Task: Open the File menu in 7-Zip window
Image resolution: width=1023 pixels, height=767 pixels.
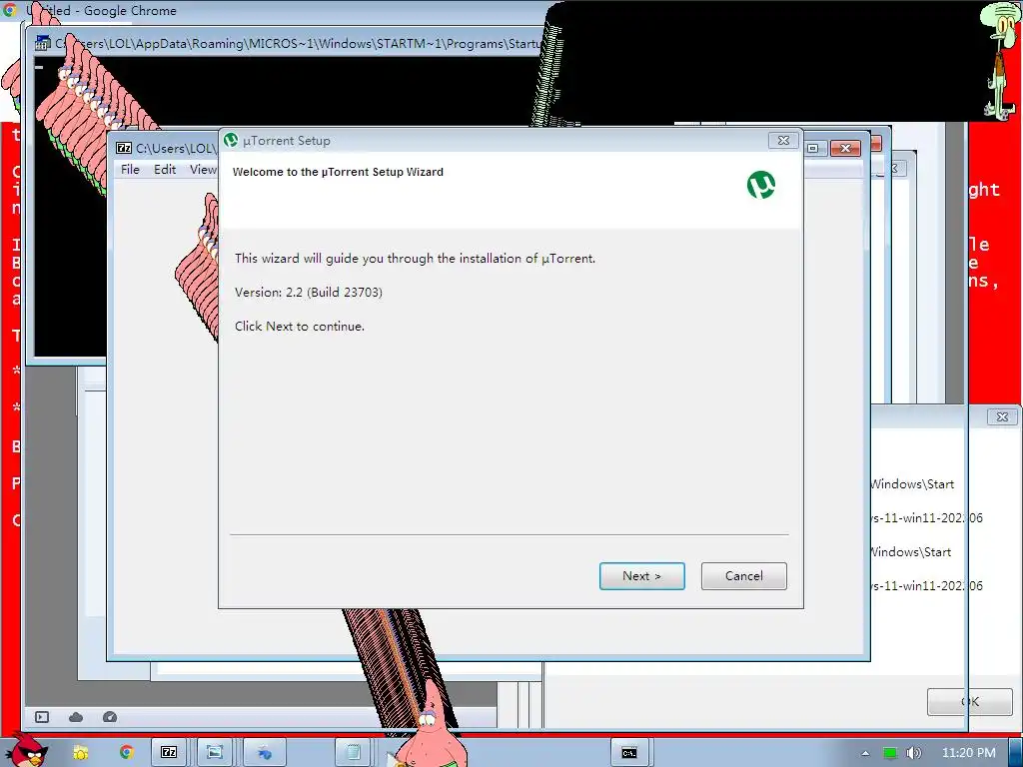Action: 130,170
